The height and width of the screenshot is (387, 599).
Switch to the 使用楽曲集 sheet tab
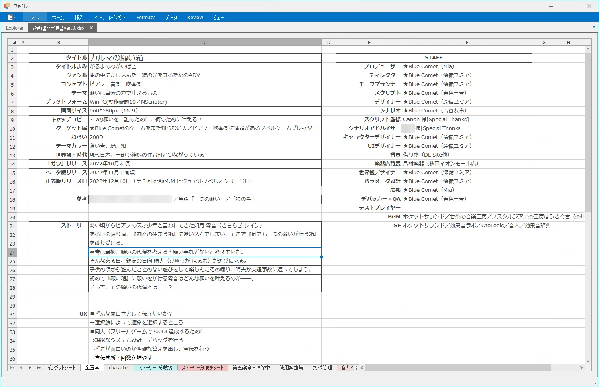[291, 367]
